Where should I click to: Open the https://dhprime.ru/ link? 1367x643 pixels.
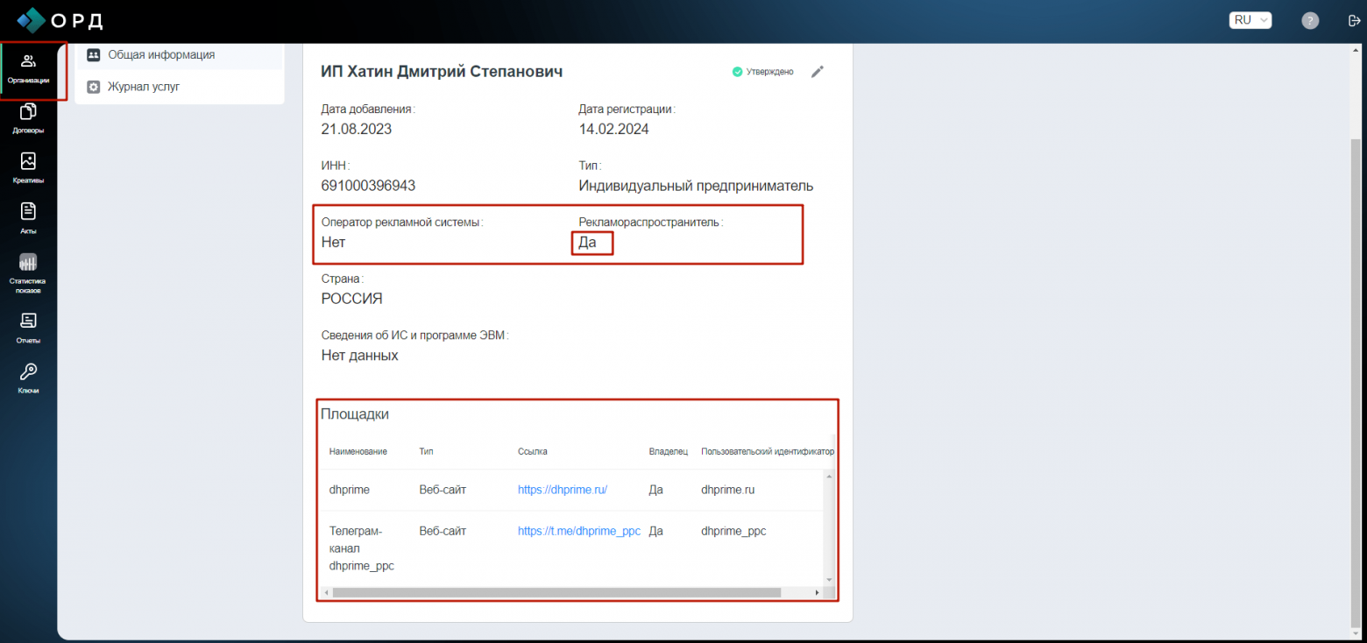(563, 490)
